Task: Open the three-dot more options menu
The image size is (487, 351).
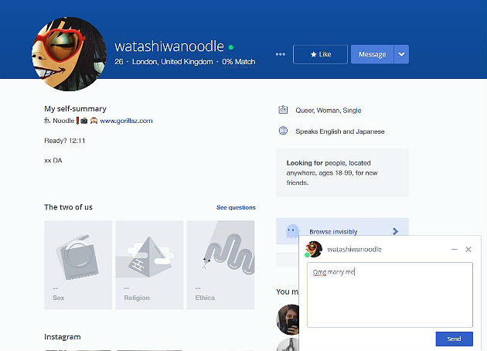Action: (280, 54)
